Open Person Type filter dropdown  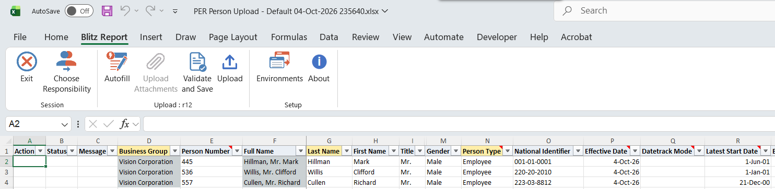(x=506, y=151)
